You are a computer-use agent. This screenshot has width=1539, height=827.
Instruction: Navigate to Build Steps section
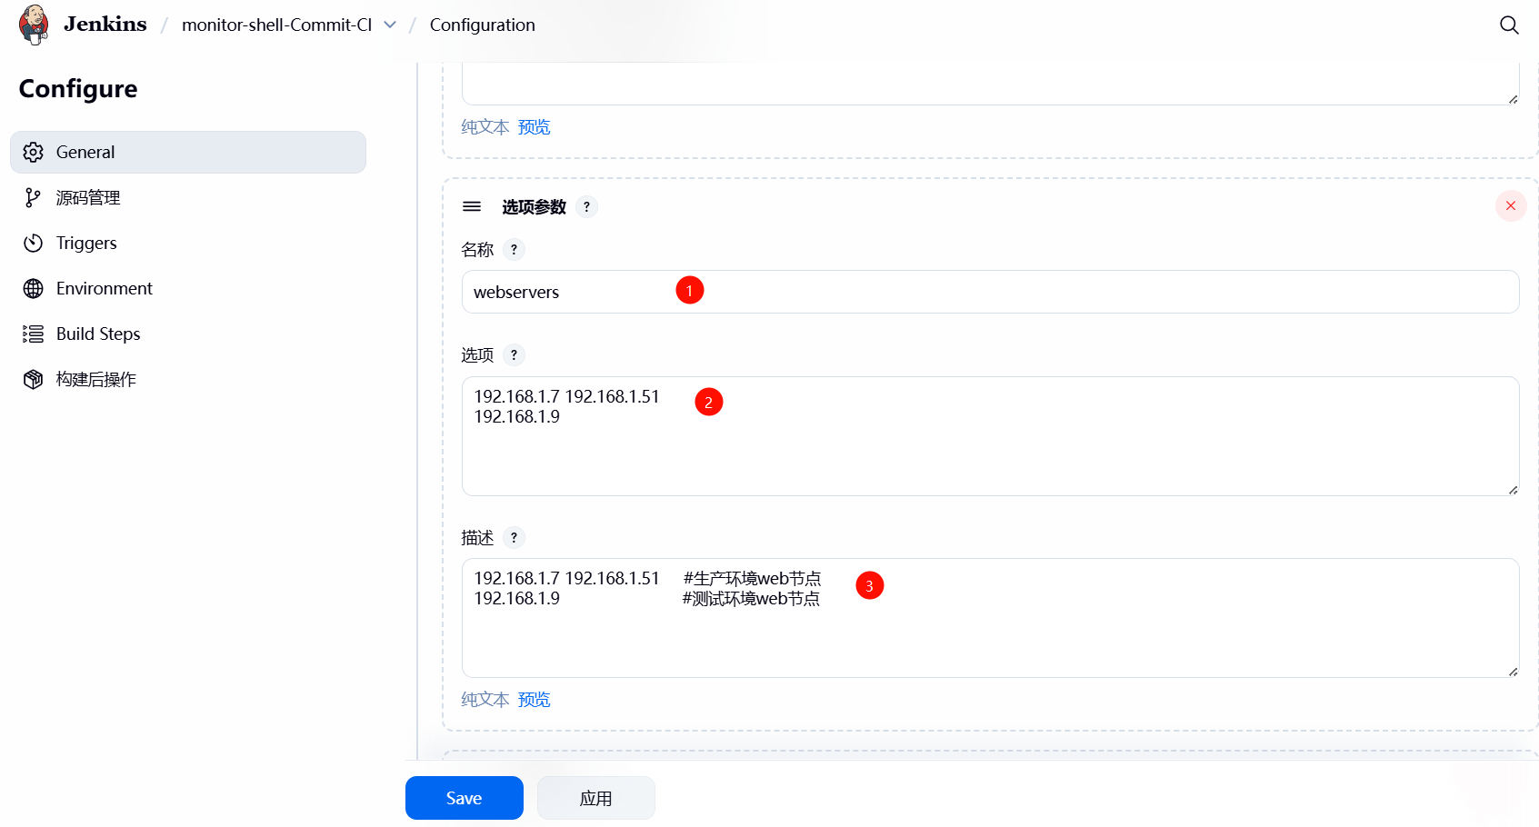tap(98, 334)
